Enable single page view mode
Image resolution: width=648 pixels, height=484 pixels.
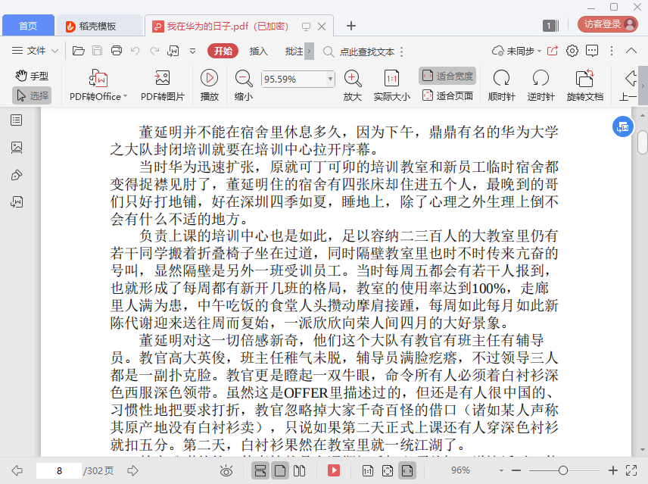point(280,471)
